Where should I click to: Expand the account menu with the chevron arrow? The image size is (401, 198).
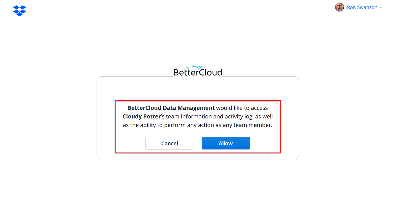pos(381,7)
